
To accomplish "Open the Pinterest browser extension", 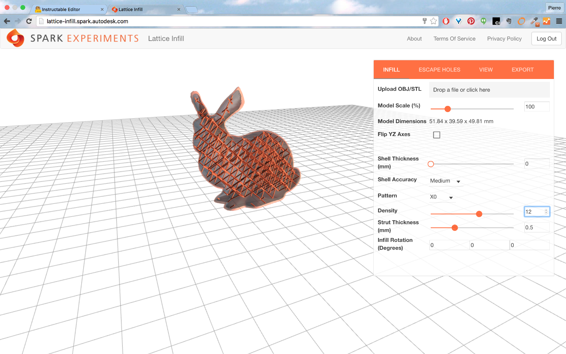I will click(471, 21).
